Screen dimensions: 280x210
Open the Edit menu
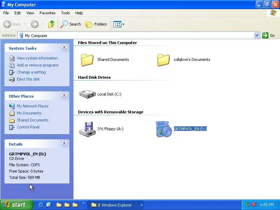pos(17,13)
